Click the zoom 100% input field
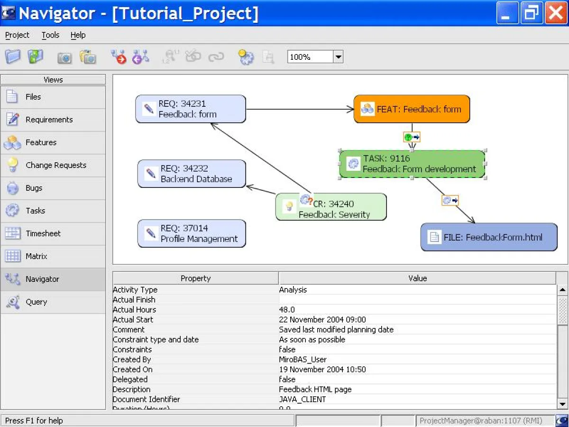This screenshot has height=427, width=569. (310, 57)
